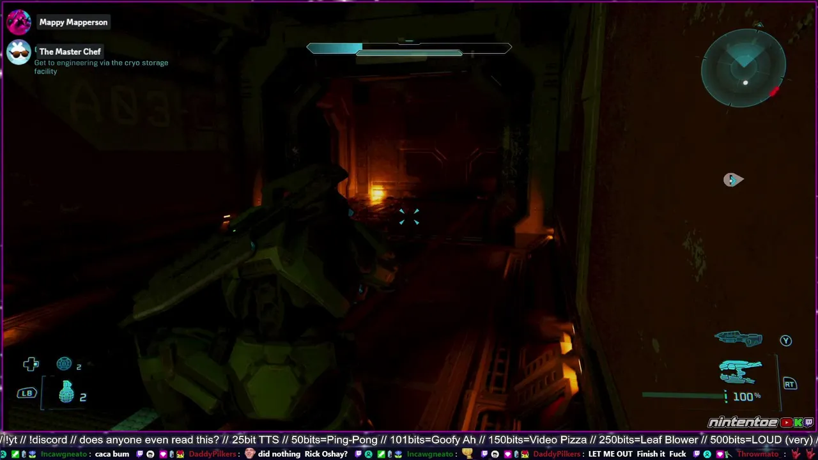Click the plasma pistol charge bar
The width and height of the screenshot is (818, 460).
[684, 395]
